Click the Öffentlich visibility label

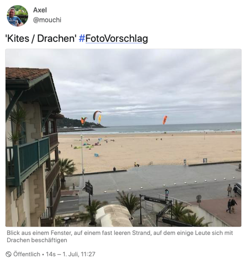point(27,254)
